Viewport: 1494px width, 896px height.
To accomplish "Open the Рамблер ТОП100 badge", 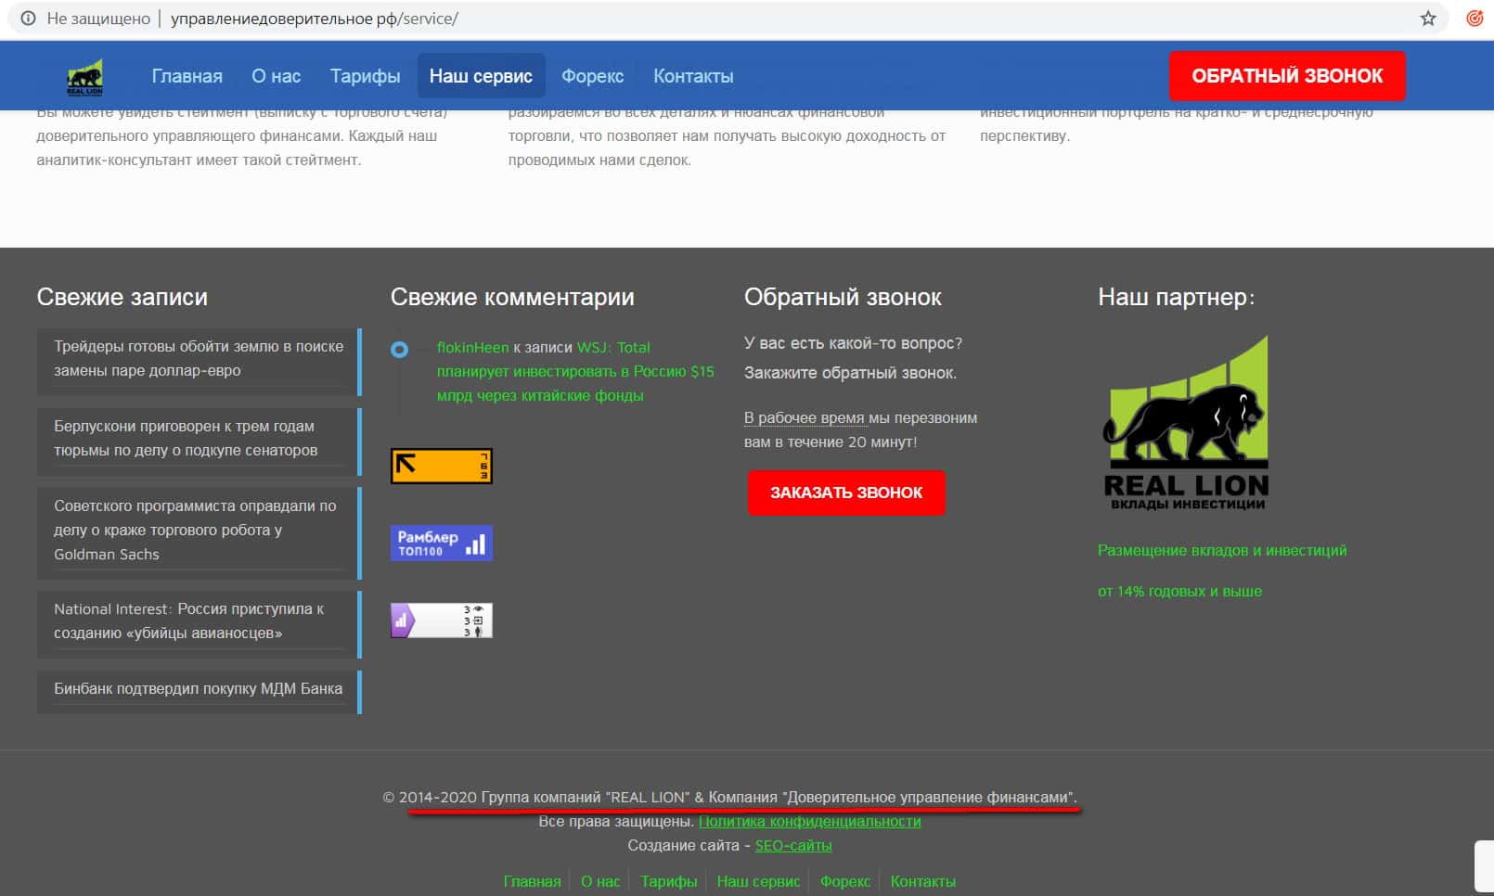I will pos(441,543).
